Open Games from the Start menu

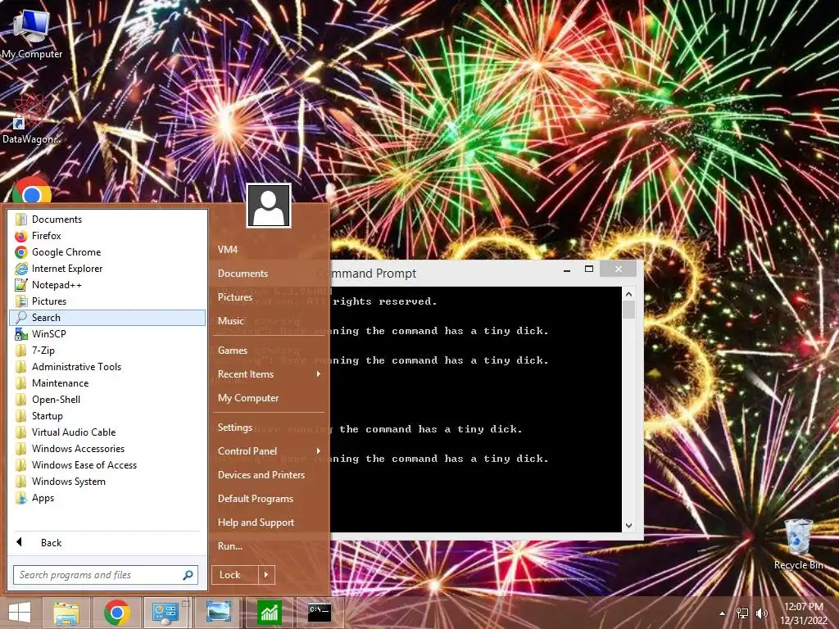click(269, 351)
